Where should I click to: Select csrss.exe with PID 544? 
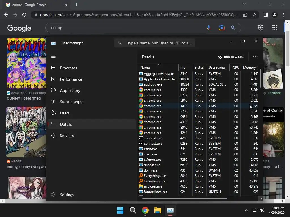199,149
